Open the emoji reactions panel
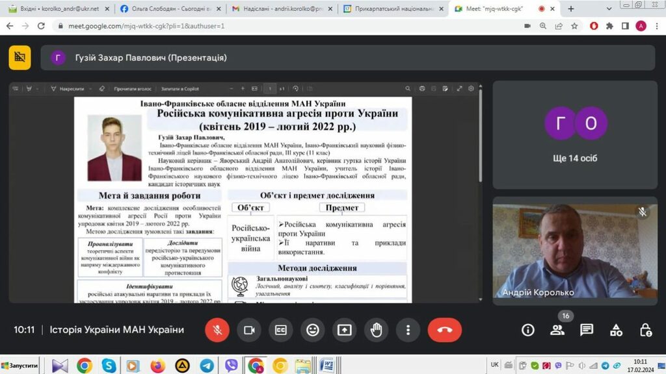 [x=312, y=330]
